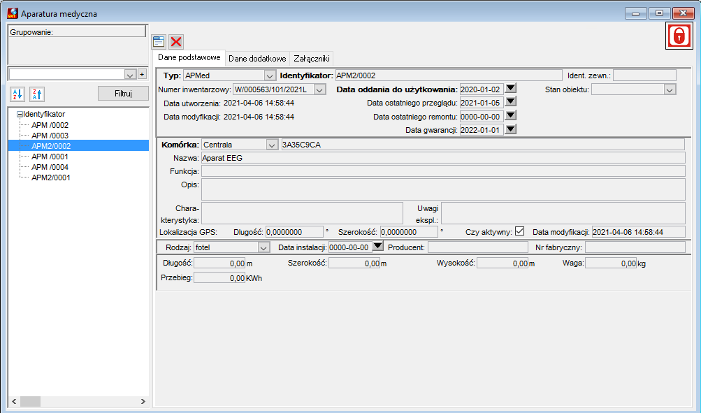Viewport: 701px width, 413px height.
Task: Open calendar for Data instalacji
Action: [x=378, y=246]
